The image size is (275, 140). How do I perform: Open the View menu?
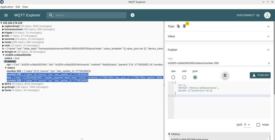(x=25, y=7)
